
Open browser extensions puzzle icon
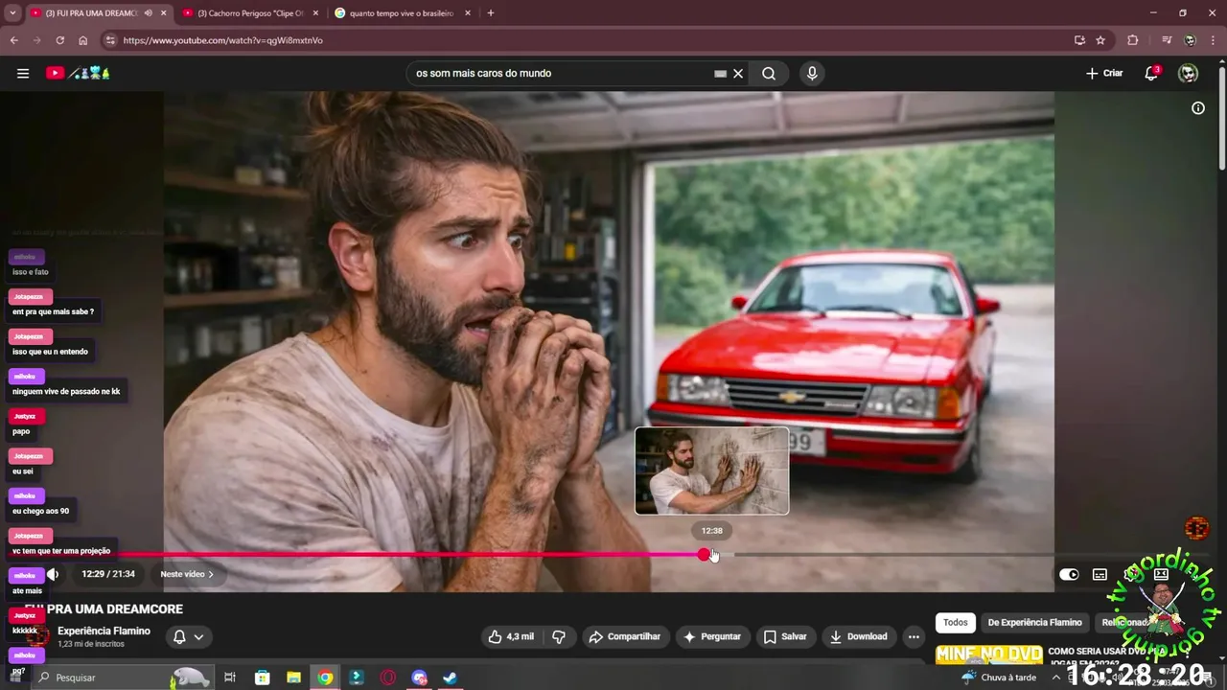pyautogui.click(x=1132, y=40)
